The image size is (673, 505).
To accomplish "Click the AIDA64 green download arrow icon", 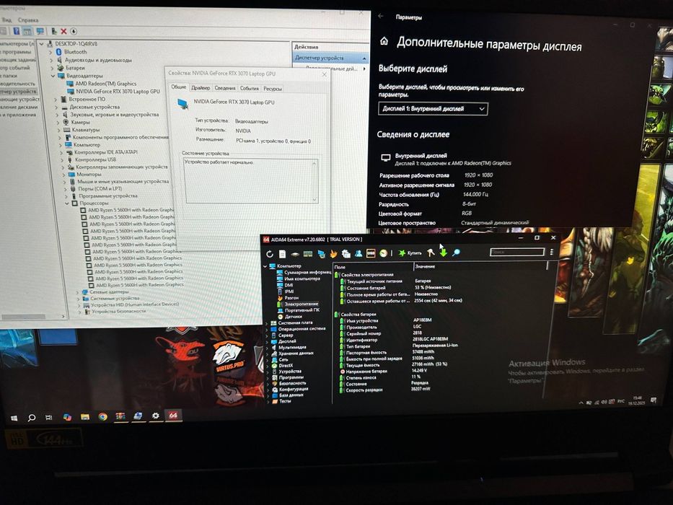I will [444, 252].
